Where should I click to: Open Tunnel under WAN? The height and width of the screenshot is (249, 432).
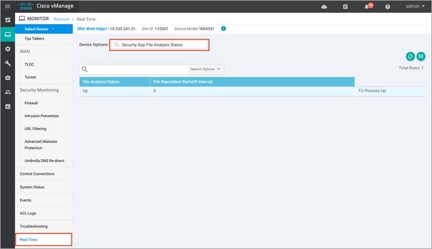click(30, 77)
